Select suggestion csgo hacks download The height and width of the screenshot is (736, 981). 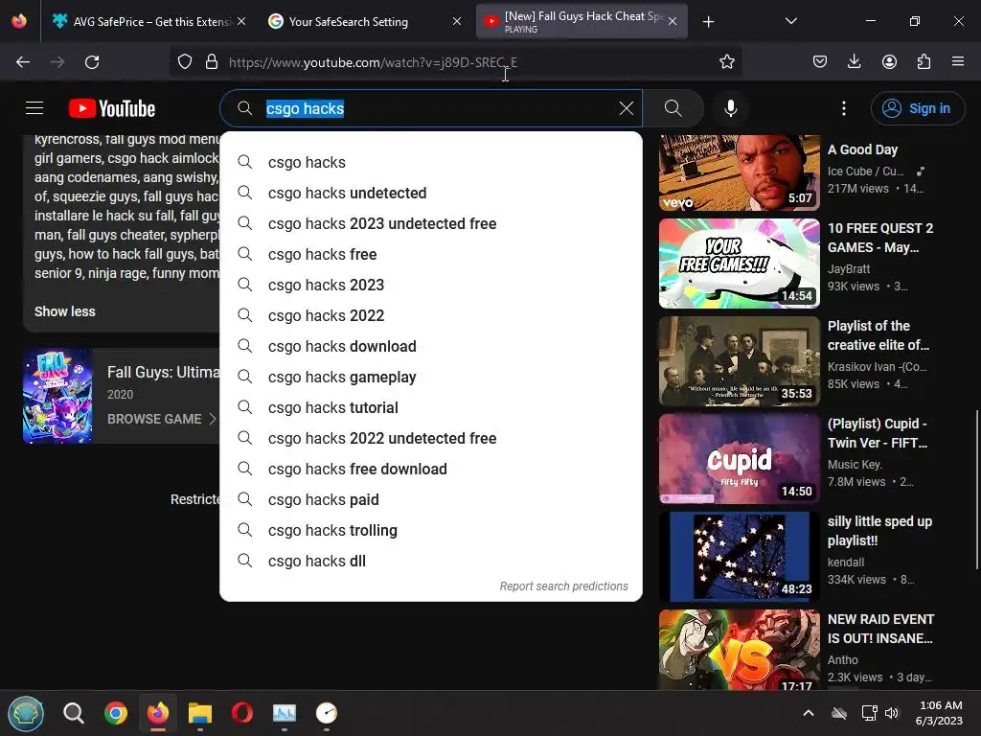[x=431, y=346]
